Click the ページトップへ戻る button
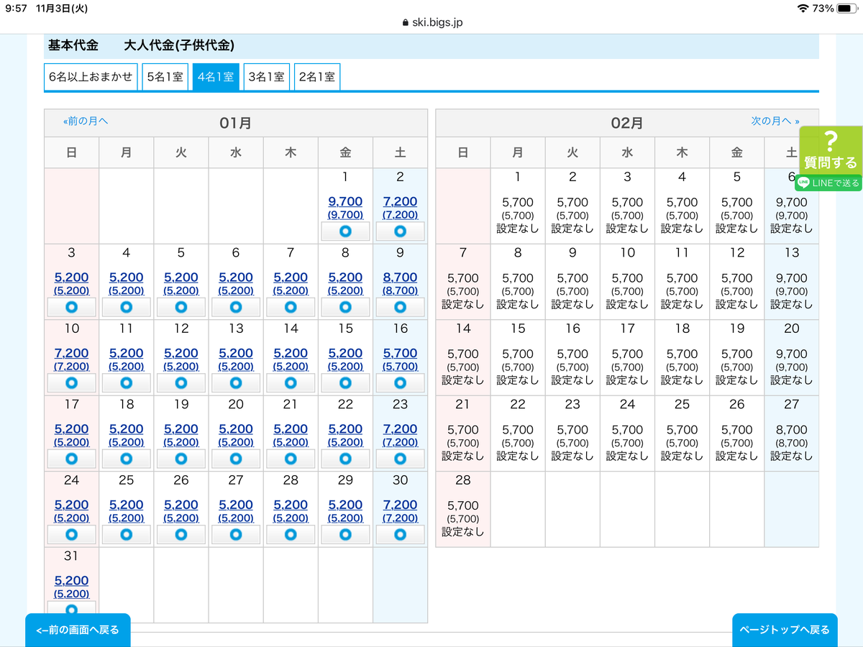Viewport: 863px width, 647px height. tap(785, 630)
